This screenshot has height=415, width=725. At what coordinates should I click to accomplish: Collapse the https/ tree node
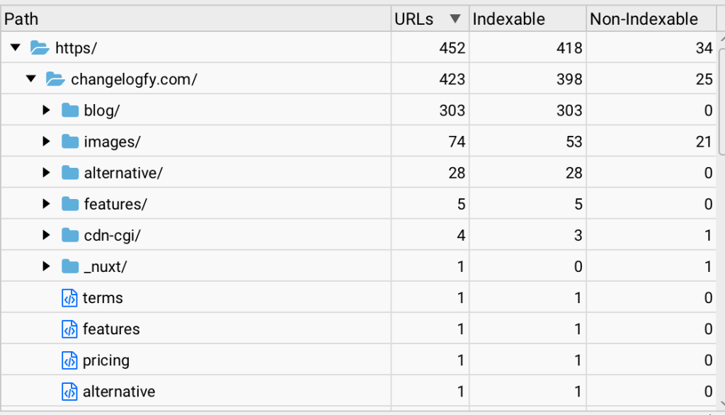click(16, 47)
